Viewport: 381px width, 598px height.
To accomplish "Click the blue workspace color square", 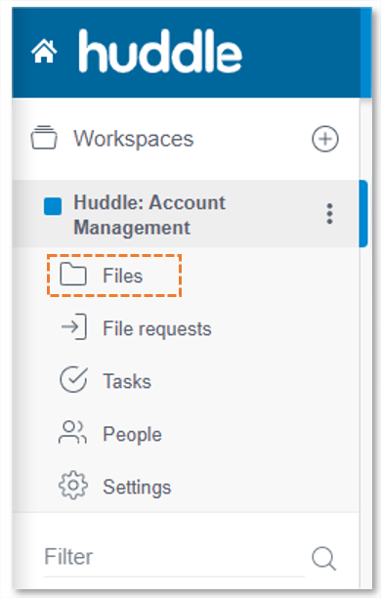I will pyautogui.click(x=53, y=206).
